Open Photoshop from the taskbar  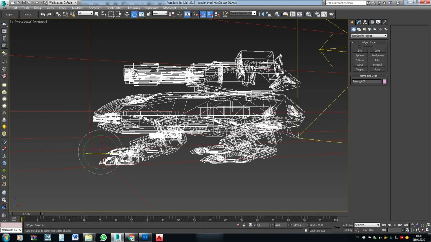(145, 237)
